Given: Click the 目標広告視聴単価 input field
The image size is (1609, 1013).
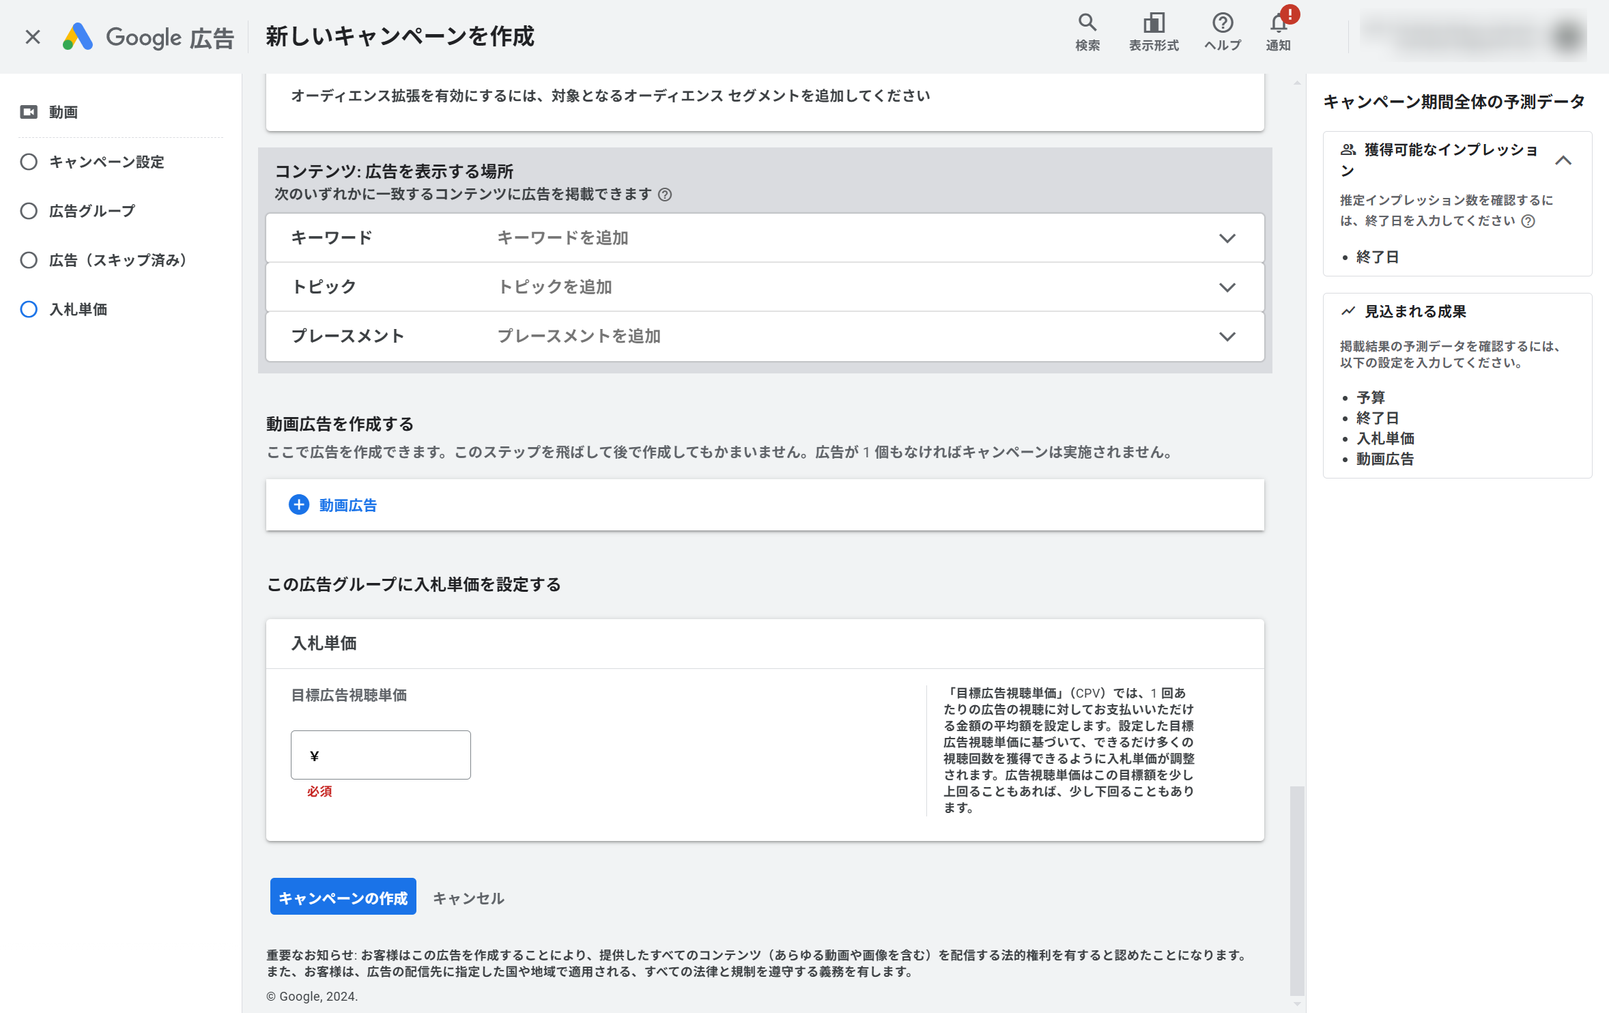Looking at the screenshot, I should point(380,754).
